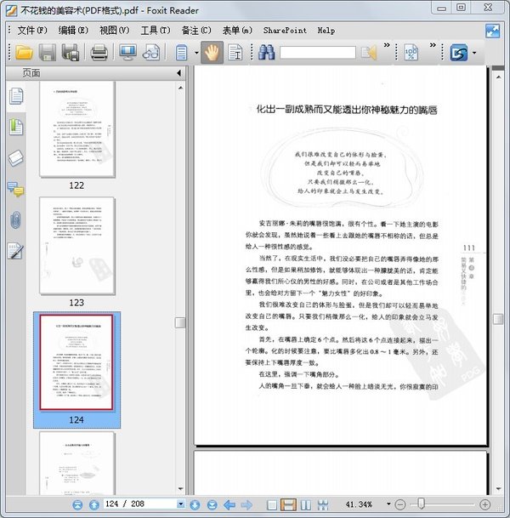The image size is (510, 518).
Task: Zoom out with the minus button
Action: click(x=400, y=504)
